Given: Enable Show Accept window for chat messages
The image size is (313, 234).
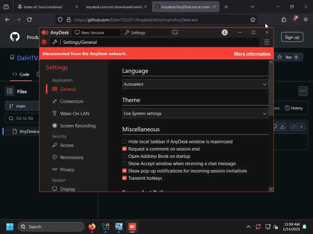Looking at the screenshot, I should click(124, 164).
